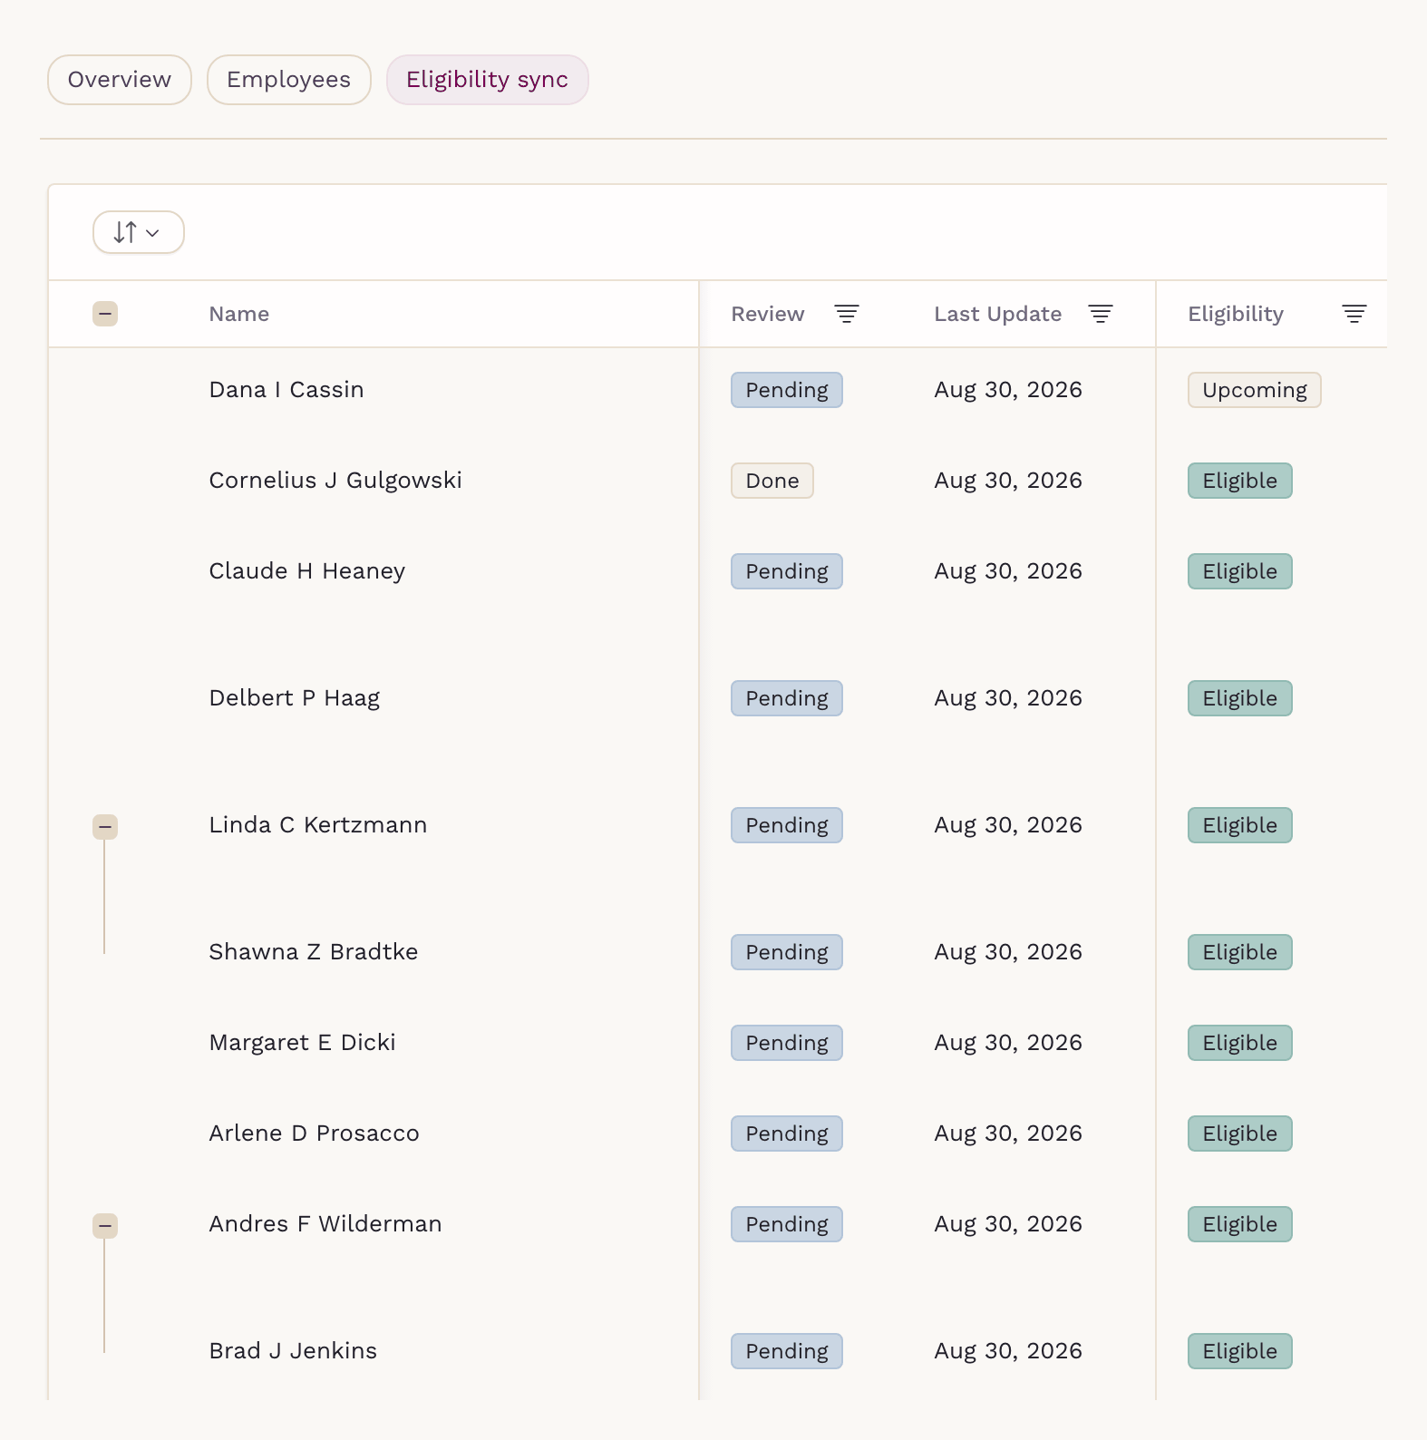Click the Pending badge for Arlene D Prosacco
The height and width of the screenshot is (1440, 1427).
coord(787,1134)
